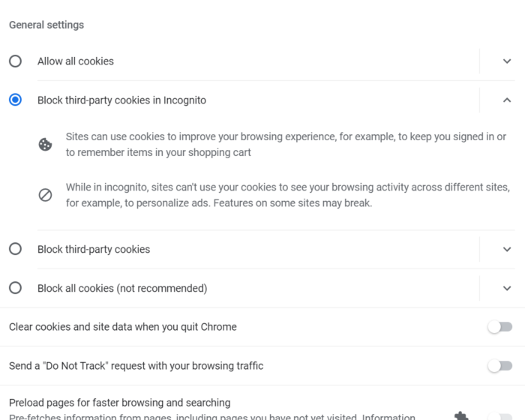Click the blocked circle icon in incognito description
525x420 pixels.
point(45,195)
